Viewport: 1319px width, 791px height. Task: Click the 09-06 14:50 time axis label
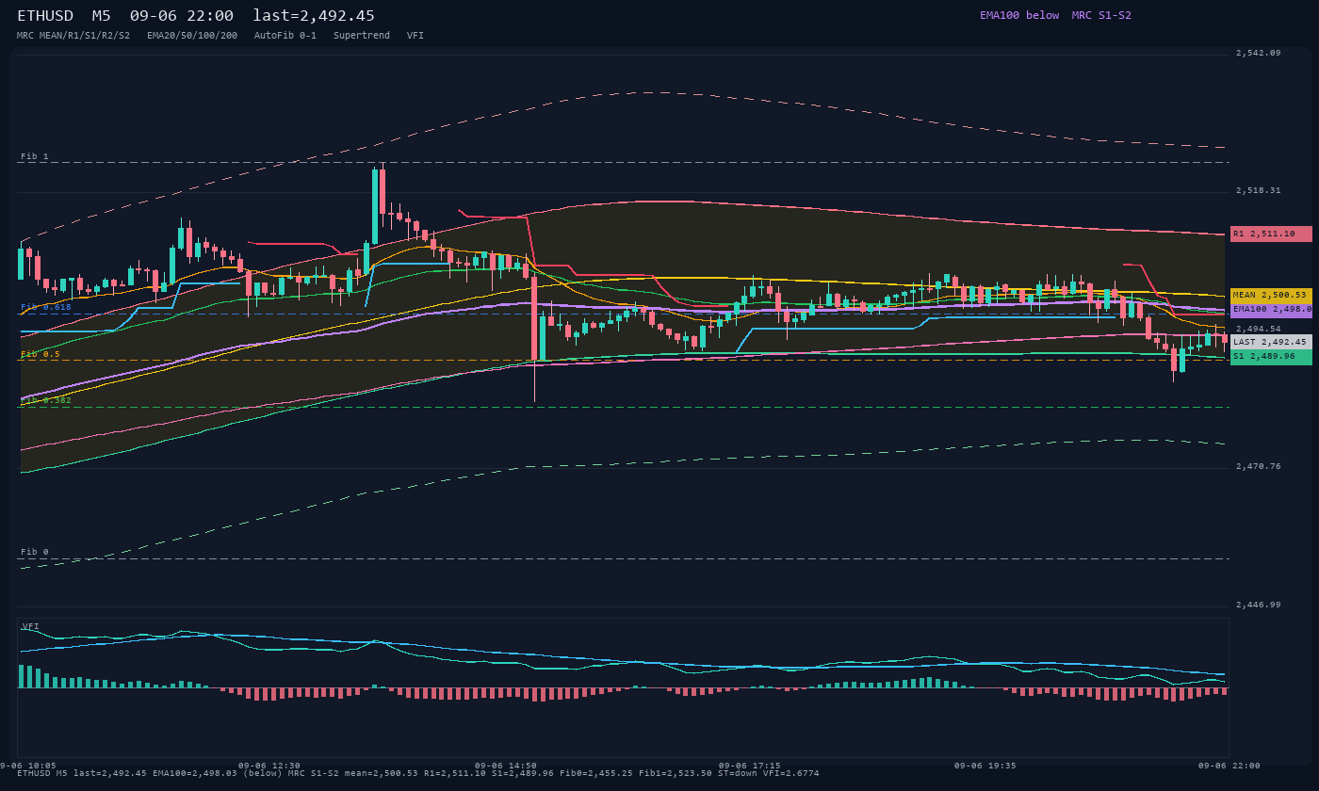click(506, 766)
